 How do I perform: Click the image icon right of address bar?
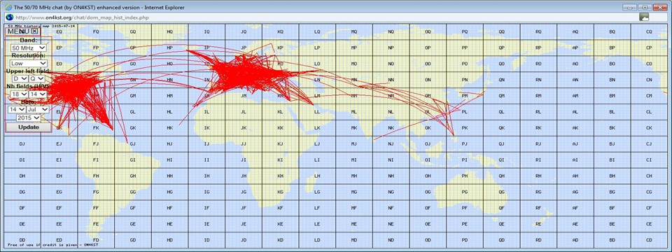pyautogui.click(x=644, y=17)
